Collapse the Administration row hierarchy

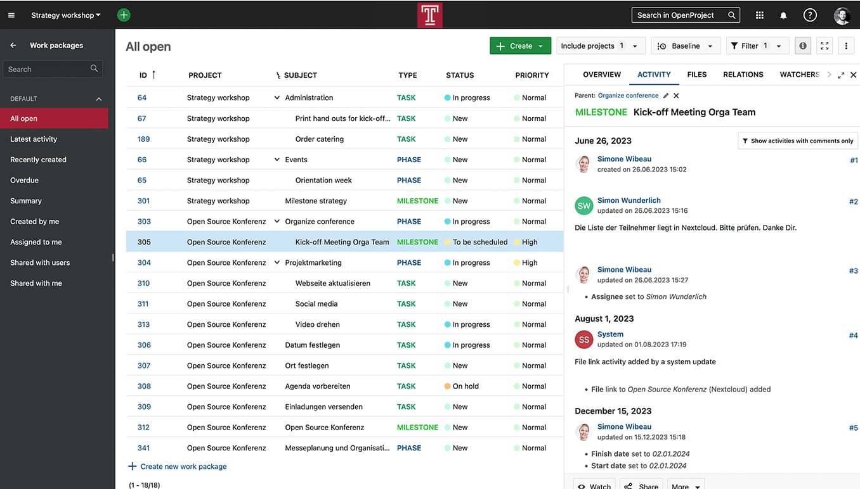click(277, 98)
